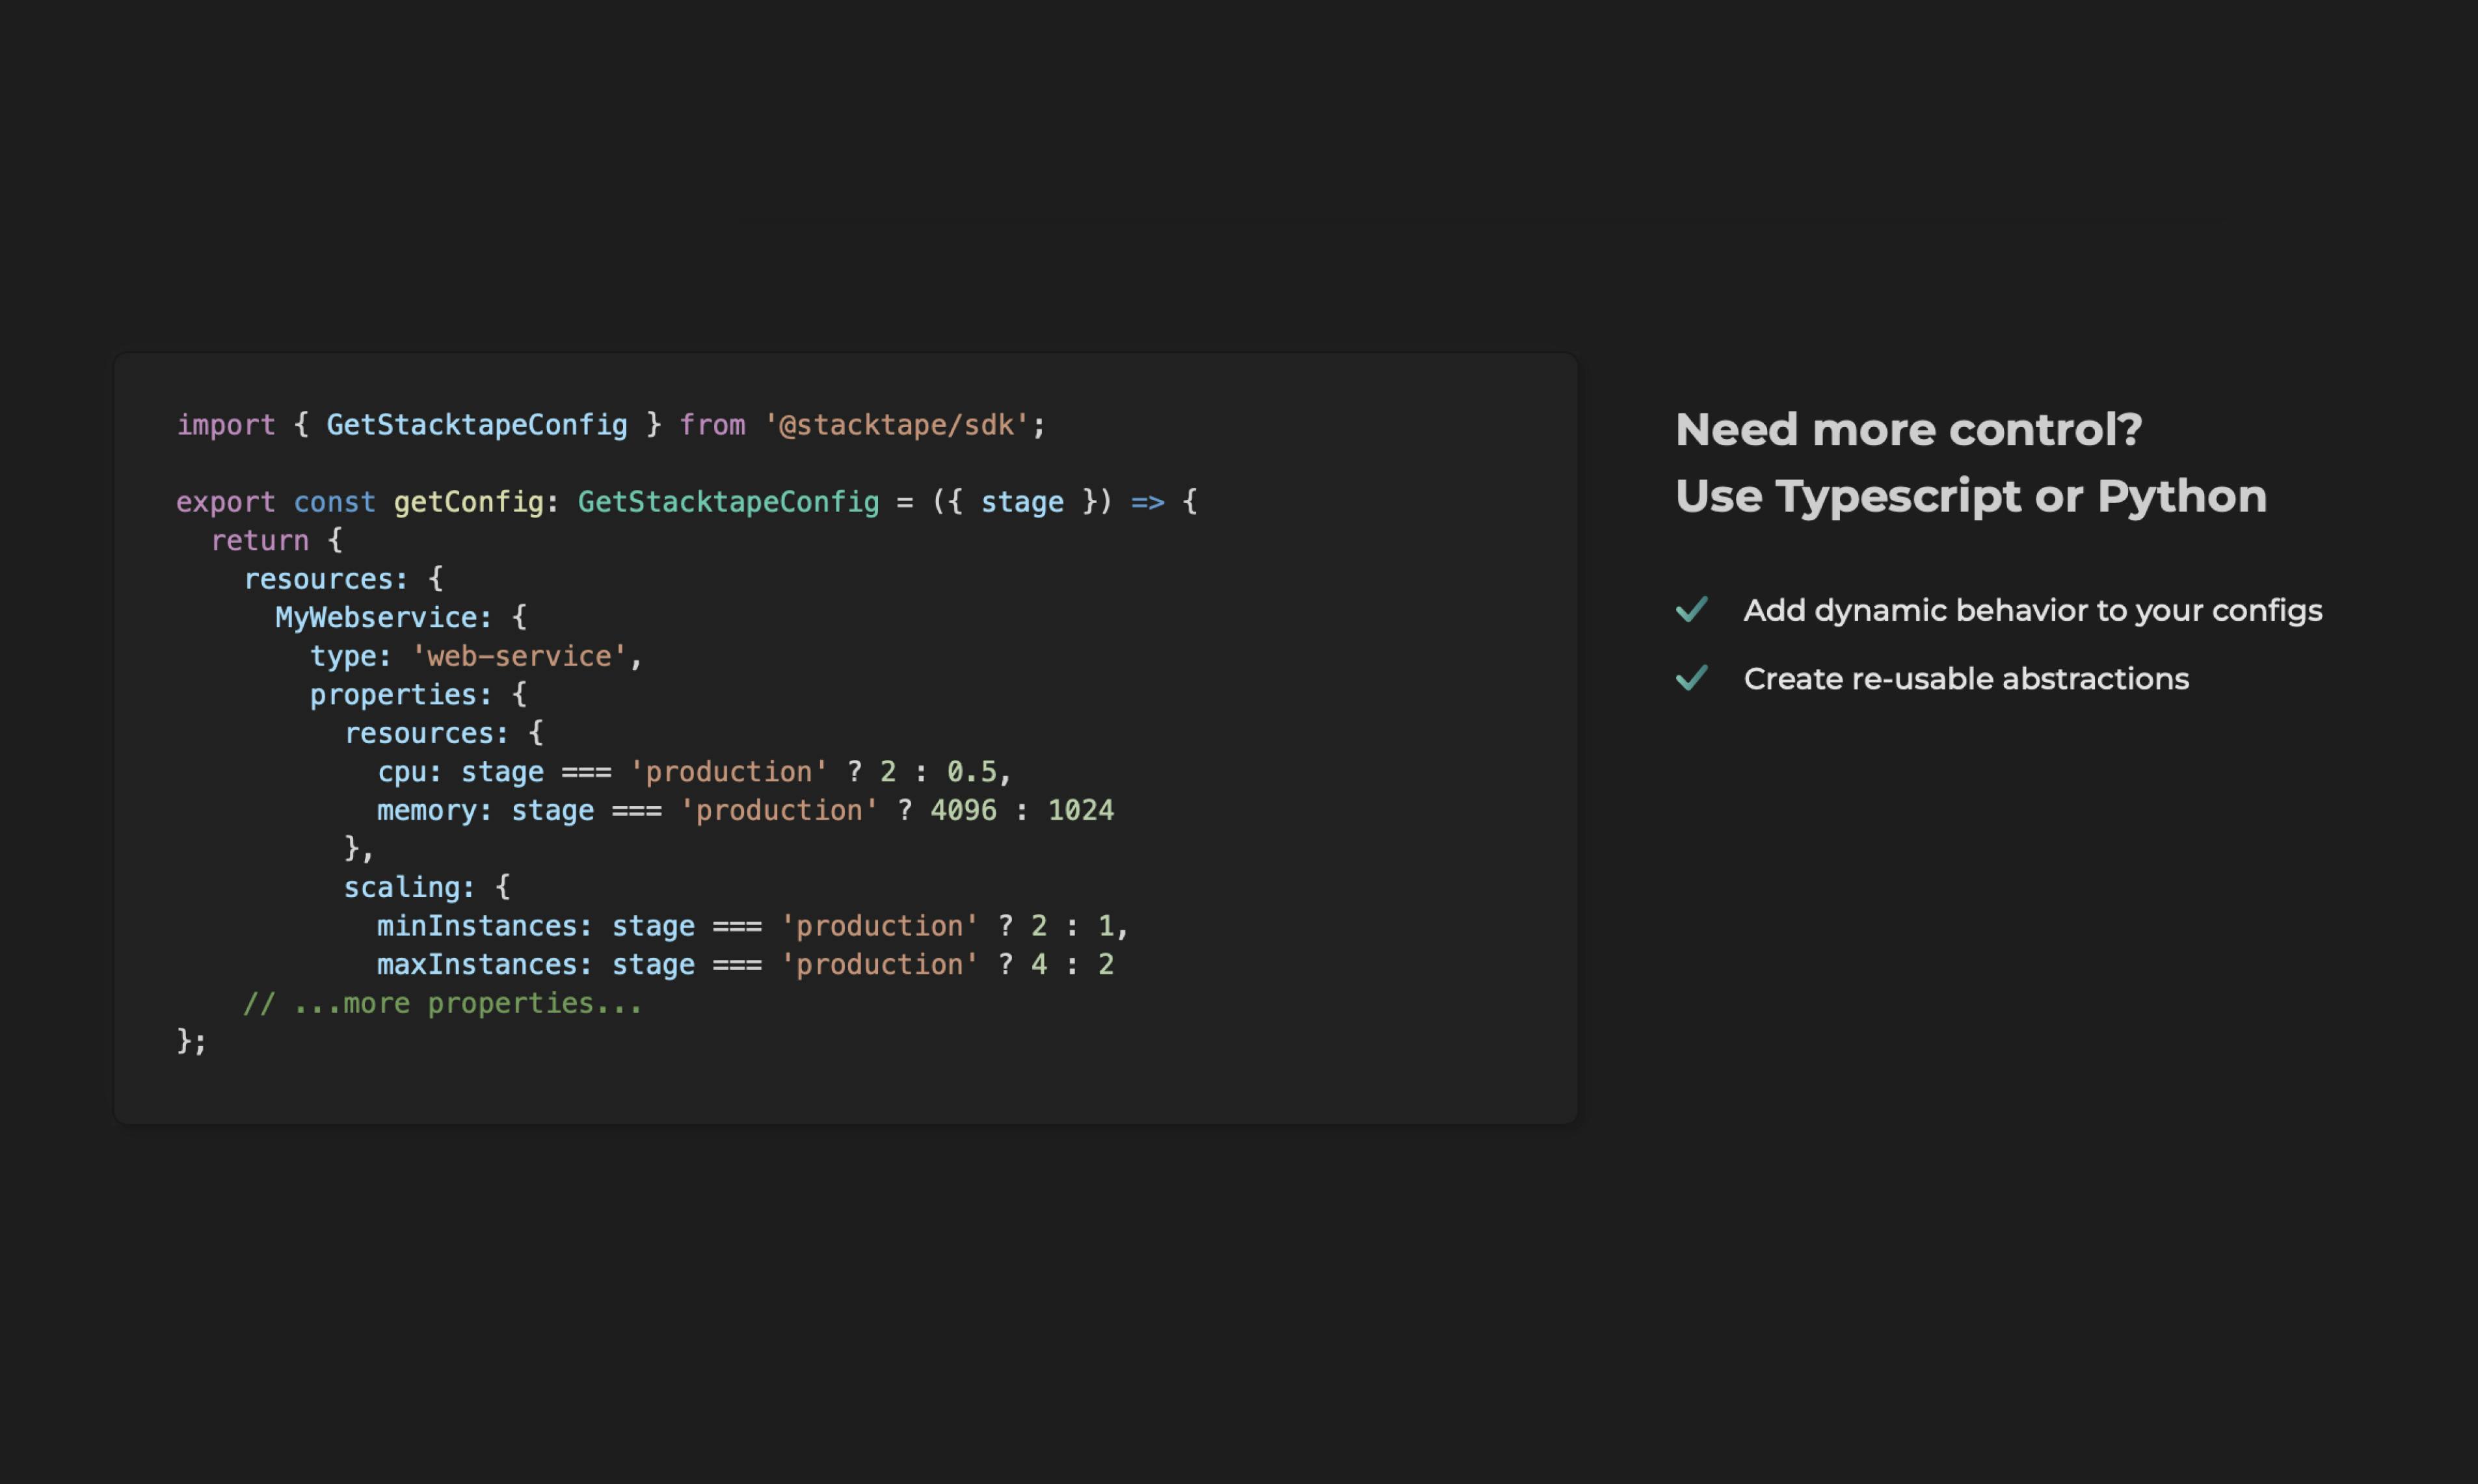Click the 'properties:' line in code

click(418, 694)
